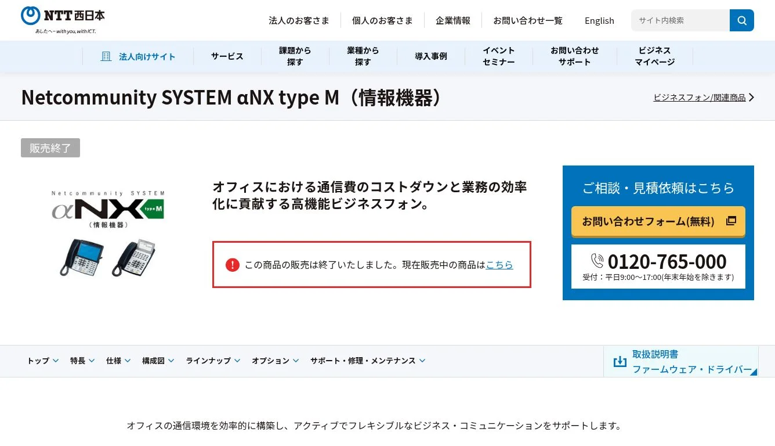Screen dimensions: 775x446
Task: Open the イベントセミナー menu
Action: click(499, 56)
